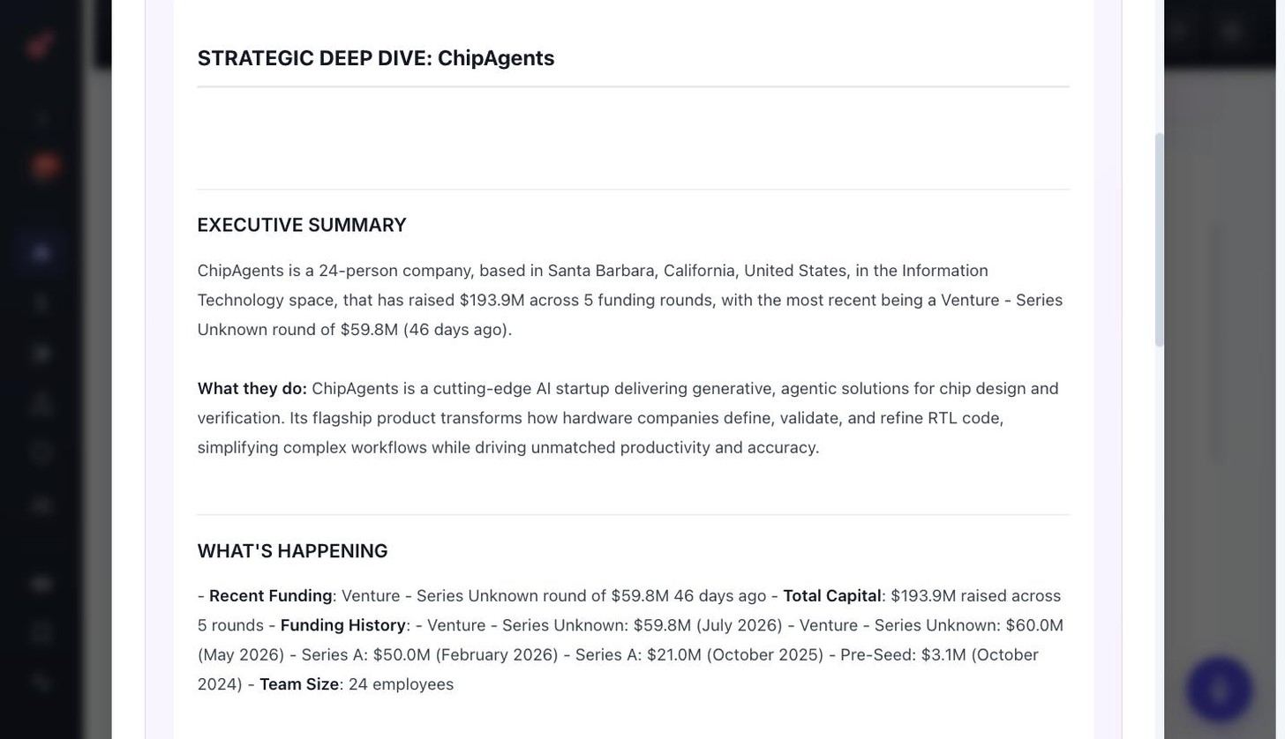Click the rightmost icon in the dark header

[x=1231, y=32]
